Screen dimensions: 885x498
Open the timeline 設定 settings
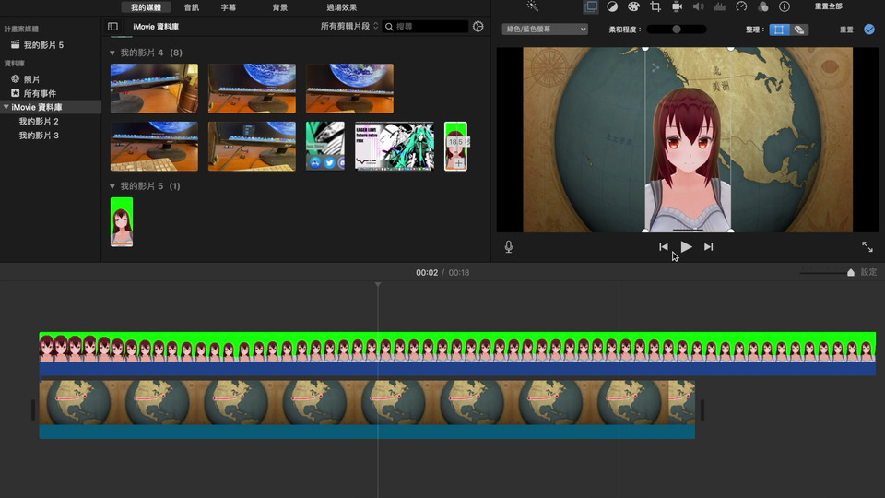868,272
